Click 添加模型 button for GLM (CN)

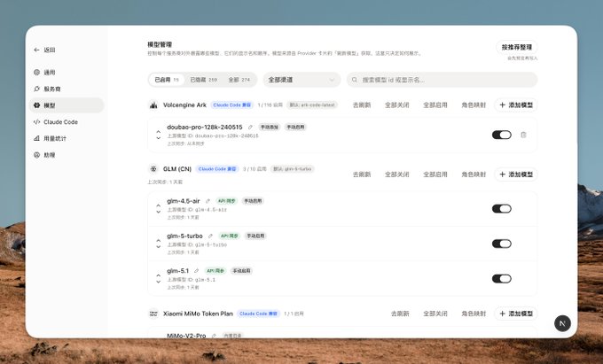(x=516, y=174)
